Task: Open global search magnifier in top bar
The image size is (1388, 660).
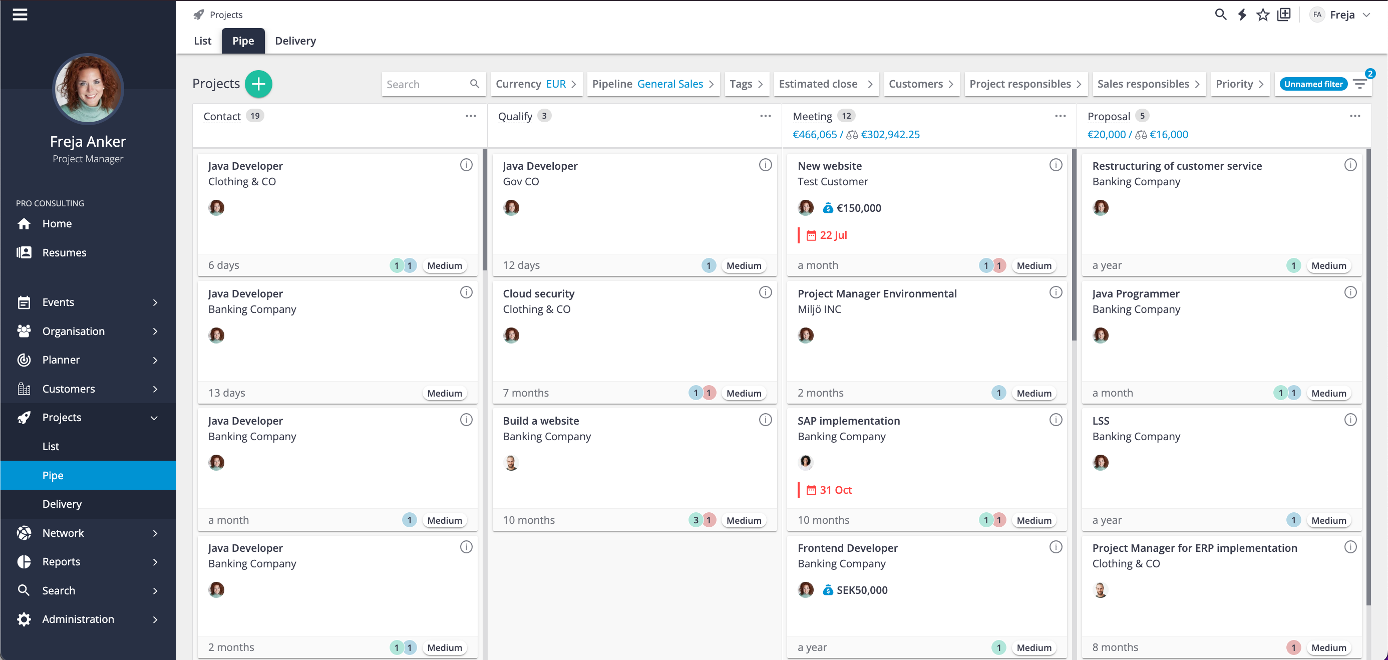Action: click(1220, 15)
